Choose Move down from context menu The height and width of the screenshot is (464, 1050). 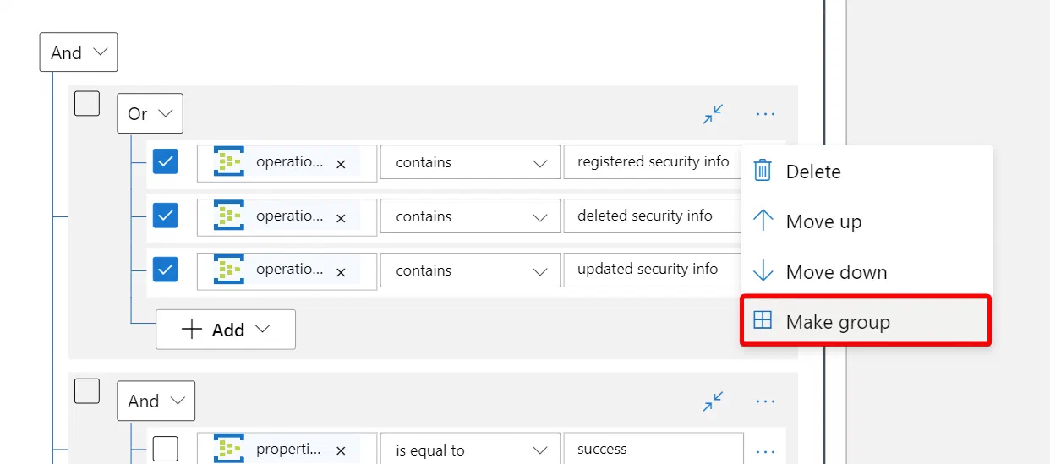point(866,272)
